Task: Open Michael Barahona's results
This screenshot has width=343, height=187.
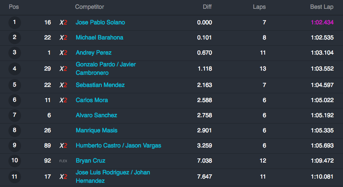Action: click(99, 37)
